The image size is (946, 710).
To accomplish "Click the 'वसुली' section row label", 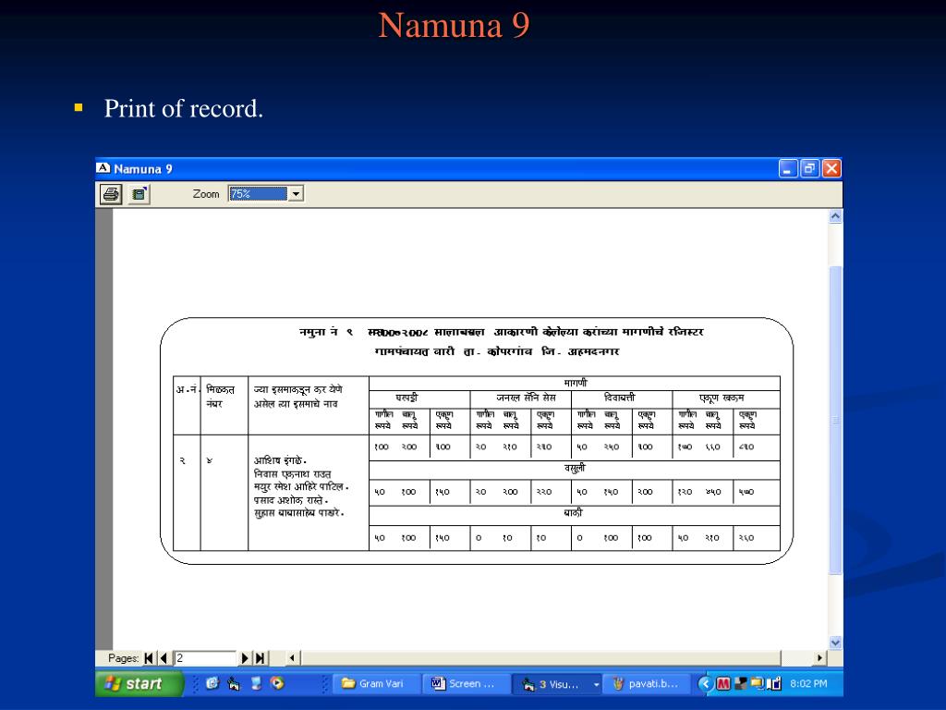I will [x=575, y=468].
